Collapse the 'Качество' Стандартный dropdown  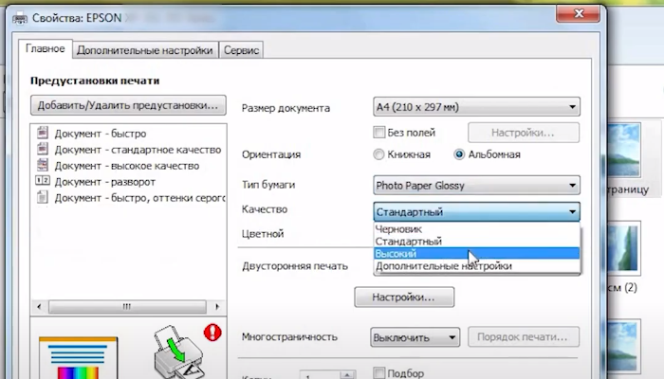tap(476, 211)
